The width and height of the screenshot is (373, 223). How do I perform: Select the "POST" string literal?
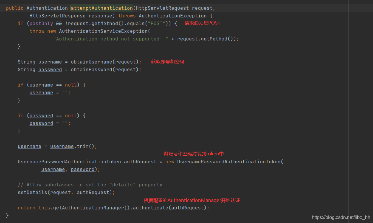(157, 23)
